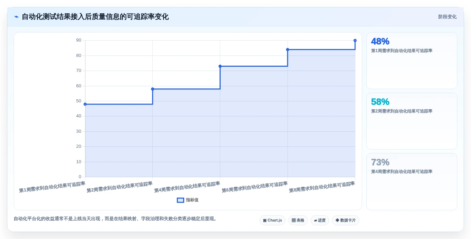The image size is (471, 239).
Task: Click the lightning icon beside the title
Action: [x=16, y=17]
